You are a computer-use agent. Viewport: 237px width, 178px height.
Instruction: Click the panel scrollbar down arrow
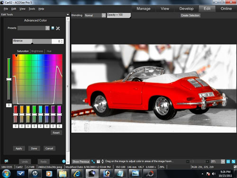pos(68,162)
